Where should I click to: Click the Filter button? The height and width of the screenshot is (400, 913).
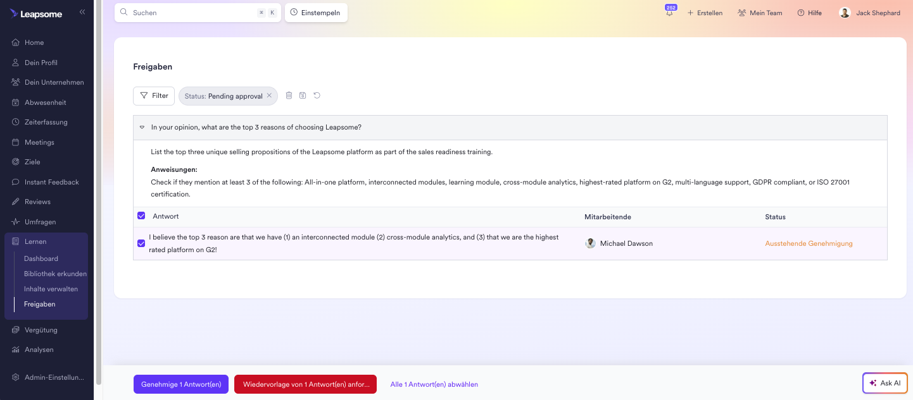pyautogui.click(x=154, y=95)
